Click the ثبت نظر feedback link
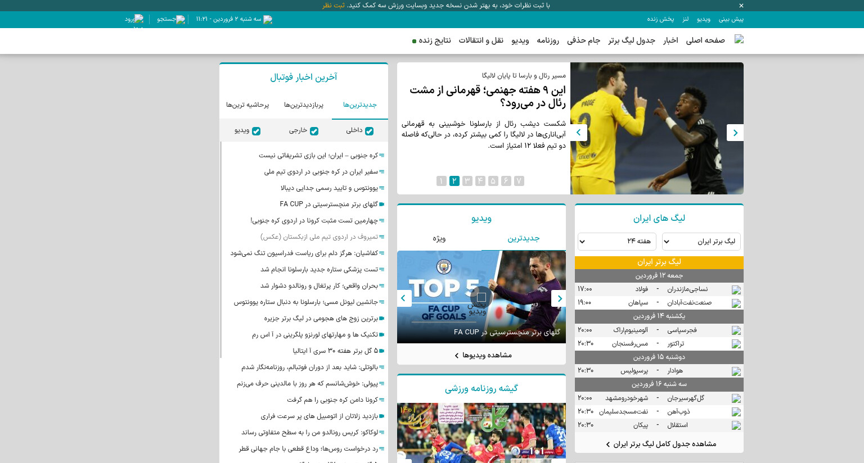Viewport: 864px width, 463px height. [x=334, y=6]
